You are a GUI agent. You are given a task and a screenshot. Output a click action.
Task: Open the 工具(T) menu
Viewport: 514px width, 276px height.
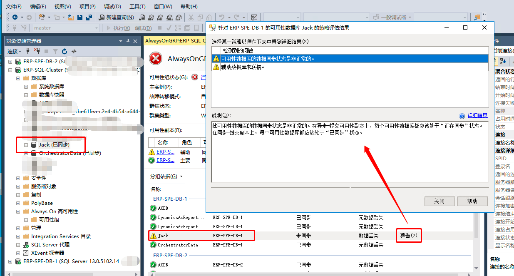(x=137, y=6)
